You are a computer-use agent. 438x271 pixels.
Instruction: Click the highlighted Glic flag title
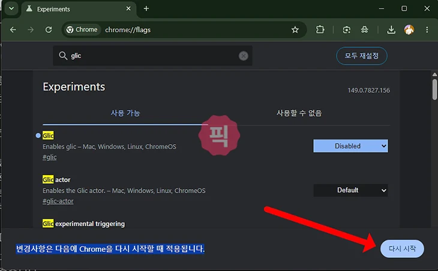pyautogui.click(x=48, y=136)
